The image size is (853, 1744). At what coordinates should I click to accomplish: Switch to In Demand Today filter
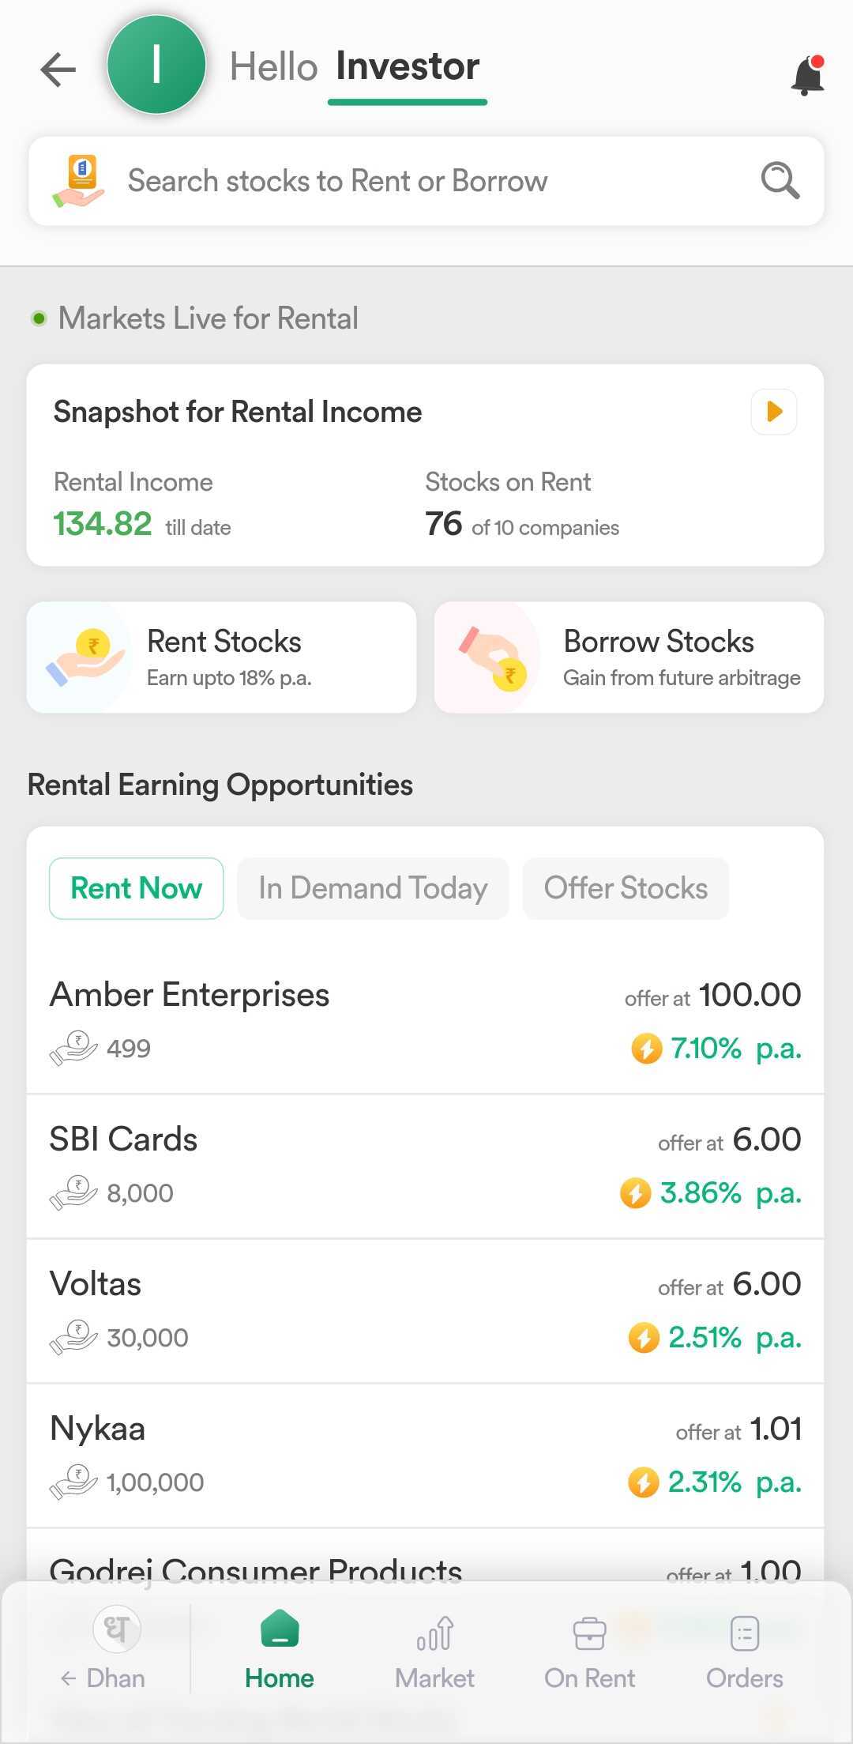[x=373, y=888]
